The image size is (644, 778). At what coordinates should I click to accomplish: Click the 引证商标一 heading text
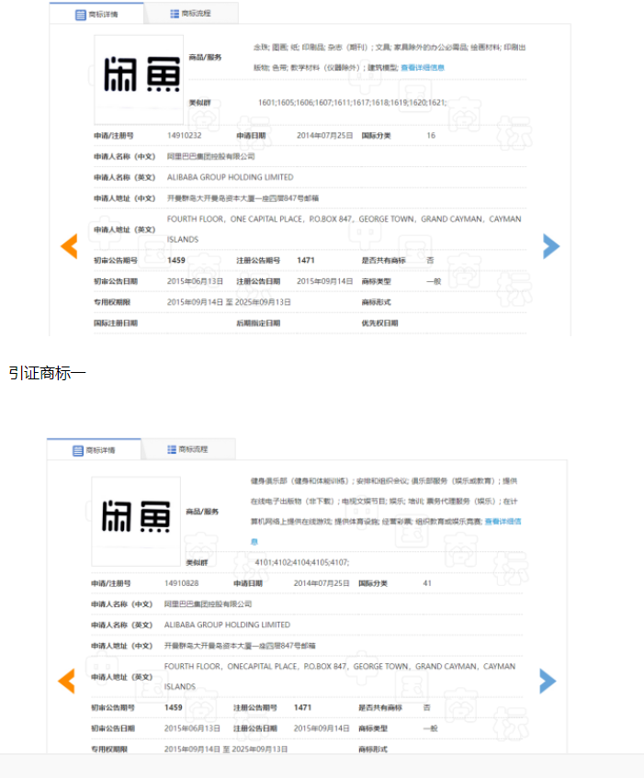tap(47, 373)
